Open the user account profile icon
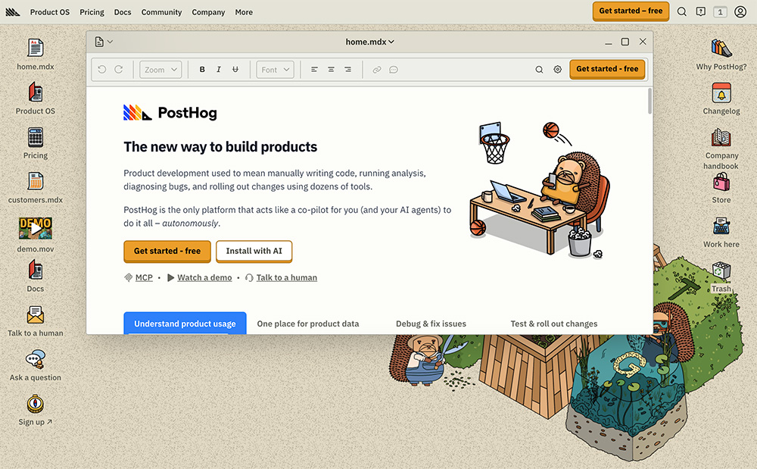 [740, 11]
